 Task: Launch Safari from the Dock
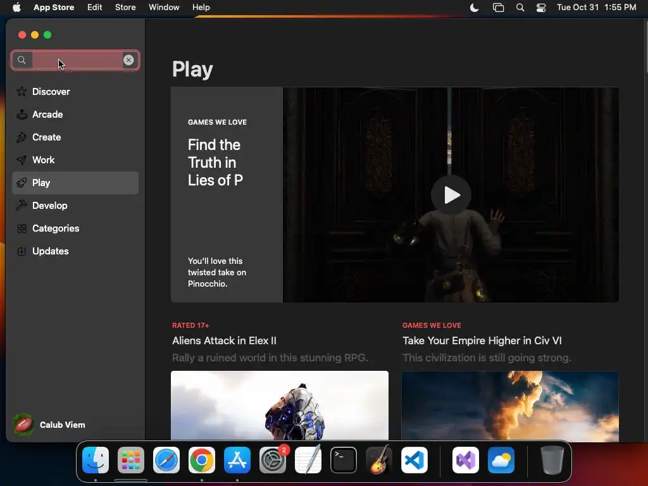[x=166, y=460]
